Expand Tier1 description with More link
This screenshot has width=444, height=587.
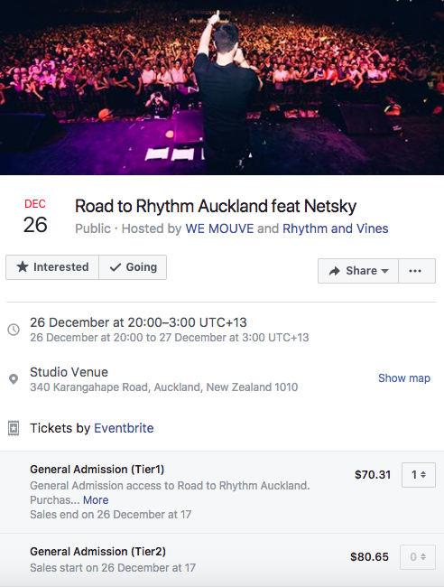96,500
